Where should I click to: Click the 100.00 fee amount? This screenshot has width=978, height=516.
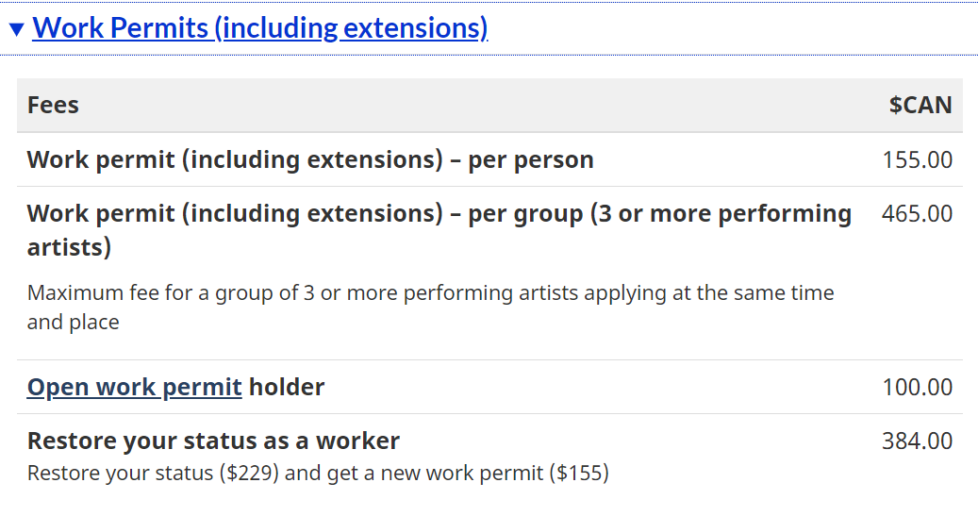point(917,388)
